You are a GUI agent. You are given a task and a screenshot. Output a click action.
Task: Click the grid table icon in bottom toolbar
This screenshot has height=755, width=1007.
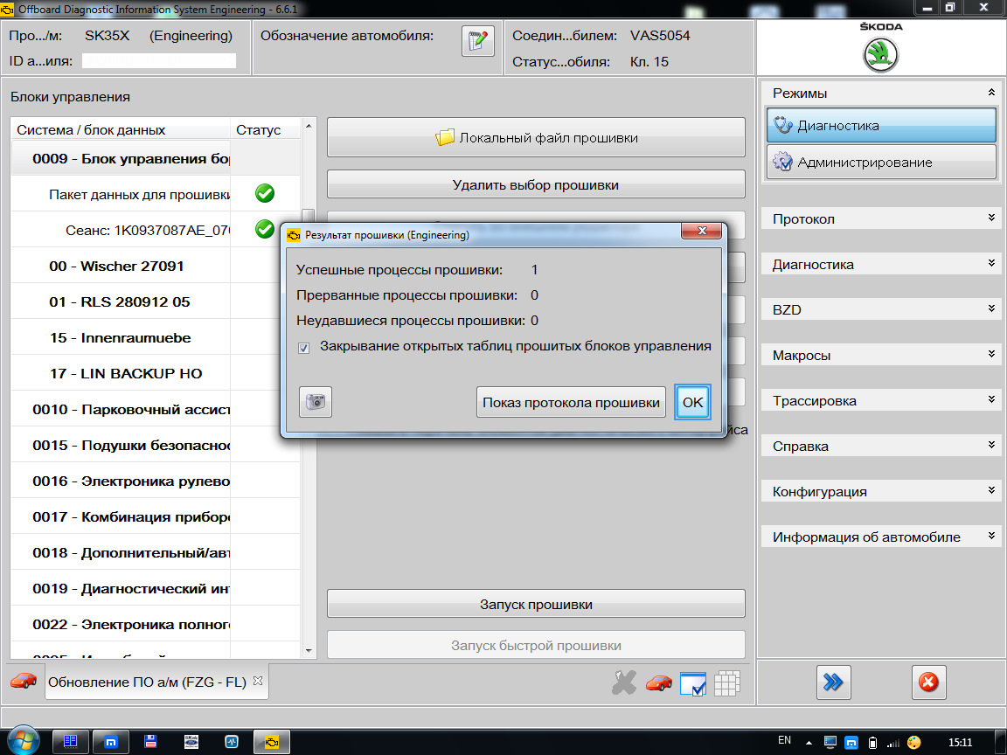[x=727, y=683]
